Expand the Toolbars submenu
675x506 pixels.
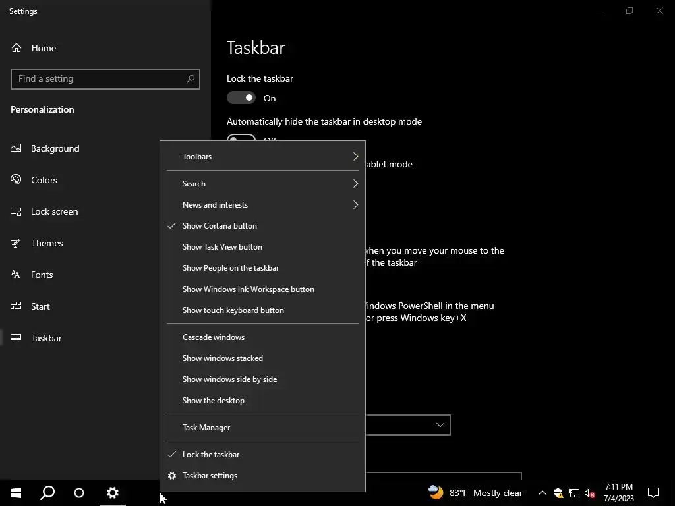tap(262, 157)
